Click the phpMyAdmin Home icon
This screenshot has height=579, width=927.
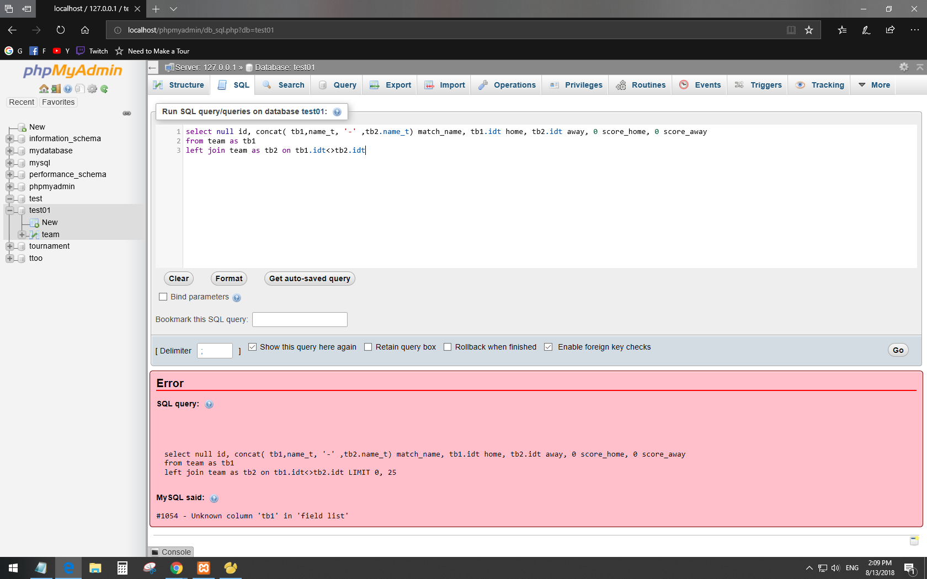coord(44,89)
